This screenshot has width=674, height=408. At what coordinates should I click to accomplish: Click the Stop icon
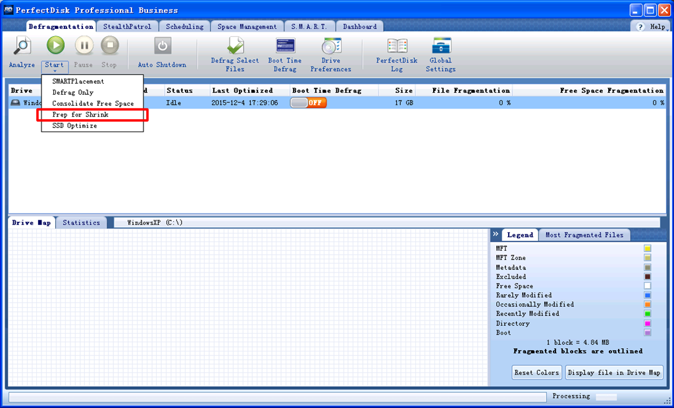click(110, 45)
